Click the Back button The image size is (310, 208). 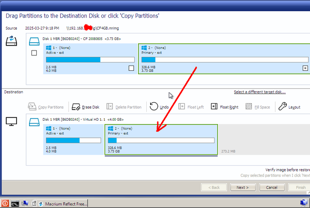[214, 188]
